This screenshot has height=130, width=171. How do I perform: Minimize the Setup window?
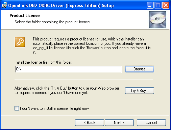click(x=150, y=5)
